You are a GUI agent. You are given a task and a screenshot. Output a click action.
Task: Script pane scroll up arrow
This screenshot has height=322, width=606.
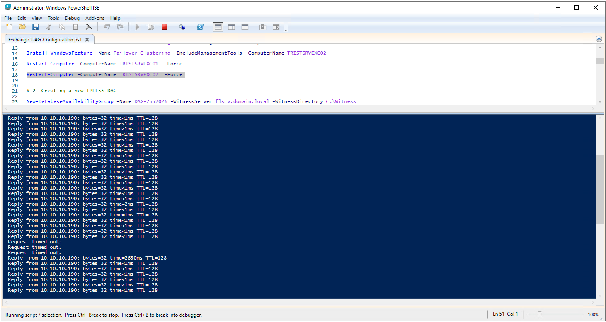pos(600,48)
